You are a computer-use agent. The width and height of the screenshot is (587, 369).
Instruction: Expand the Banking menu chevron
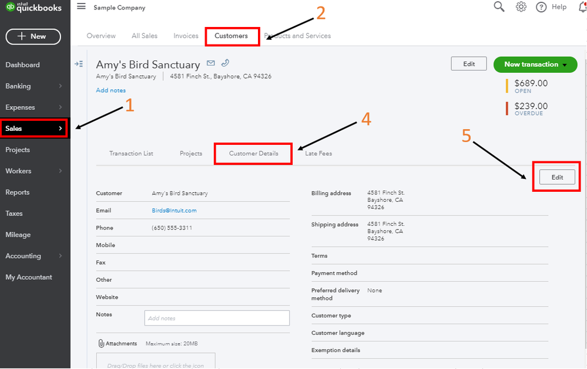(x=61, y=86)
